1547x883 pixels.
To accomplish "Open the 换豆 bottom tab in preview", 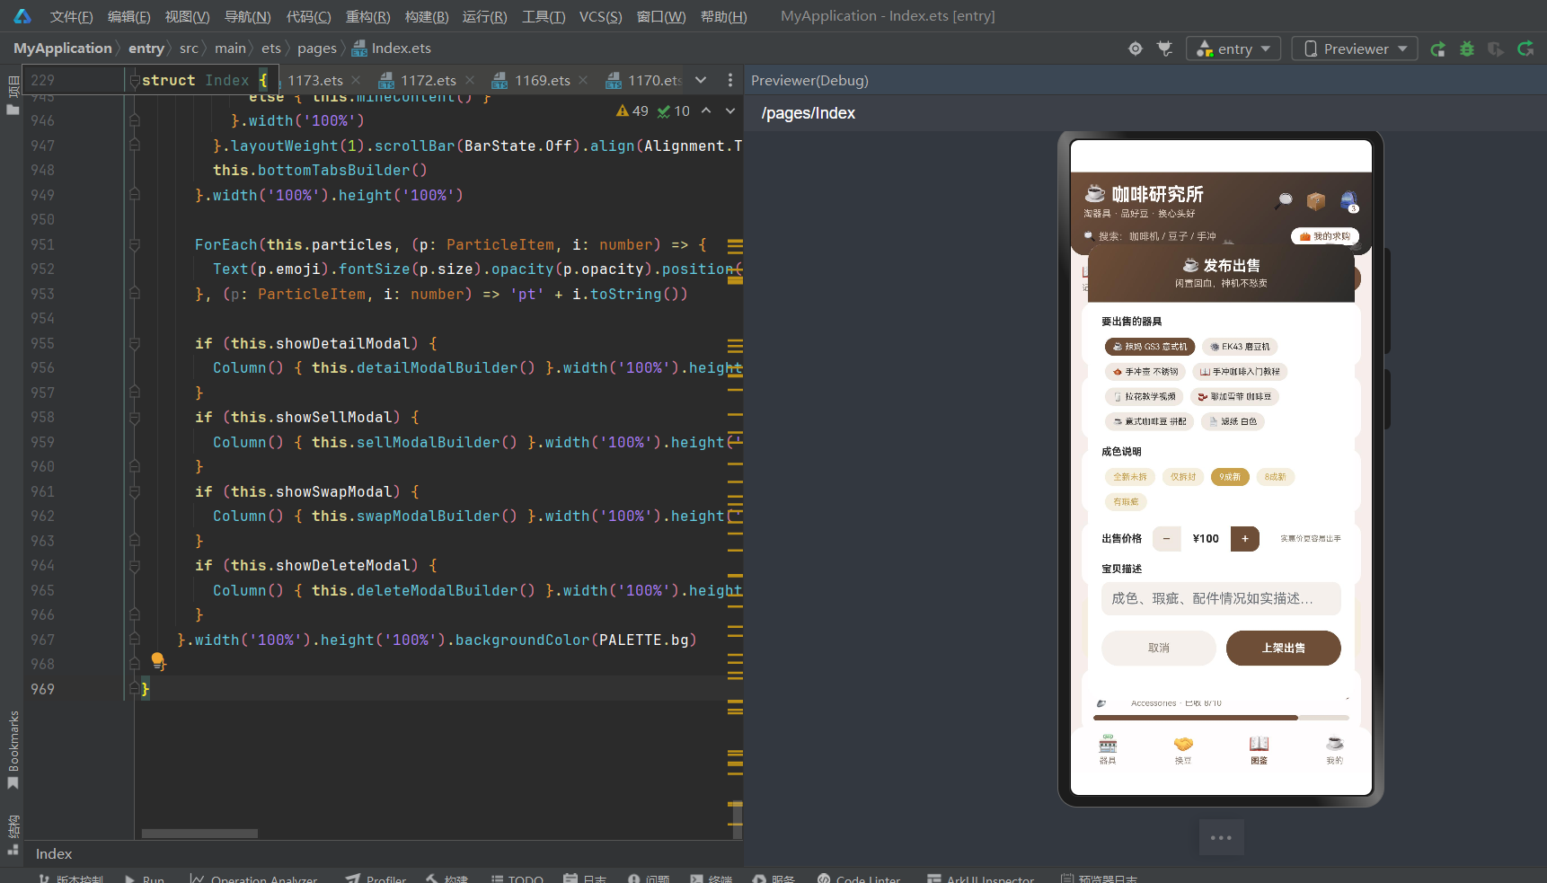I will coord(1183,749).
